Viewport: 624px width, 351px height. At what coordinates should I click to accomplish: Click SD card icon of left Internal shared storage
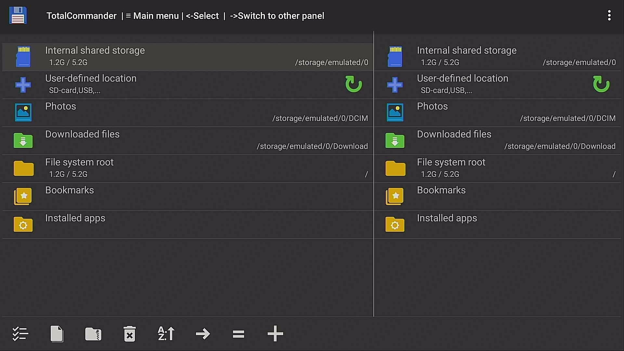pos(23,57)
